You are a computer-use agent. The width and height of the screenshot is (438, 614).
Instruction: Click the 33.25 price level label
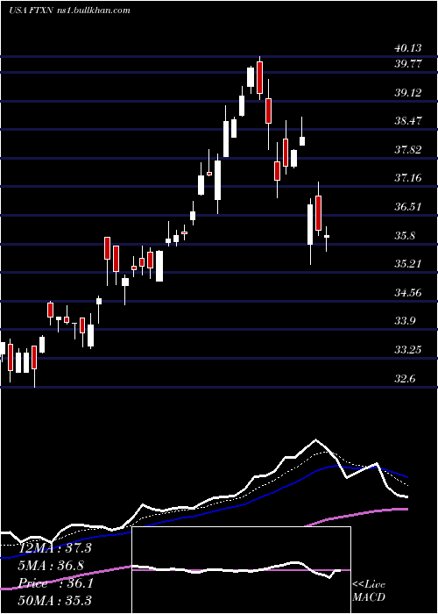pos(408,350)
